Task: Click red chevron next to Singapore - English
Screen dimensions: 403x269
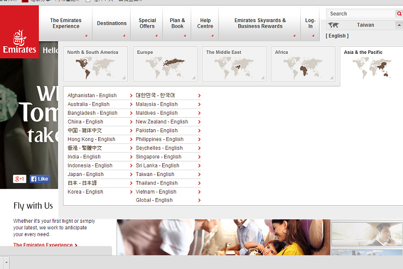Action: click(x=199, y=157)
